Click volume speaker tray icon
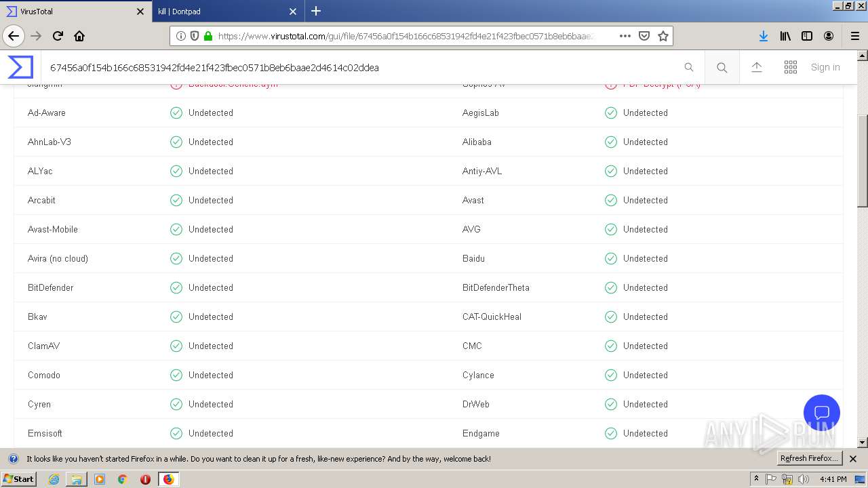Viewport: 868px width, 488px height. coord(804,479)
